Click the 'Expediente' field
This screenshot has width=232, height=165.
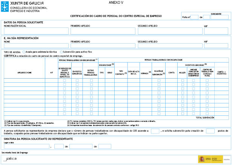point(220,17)
